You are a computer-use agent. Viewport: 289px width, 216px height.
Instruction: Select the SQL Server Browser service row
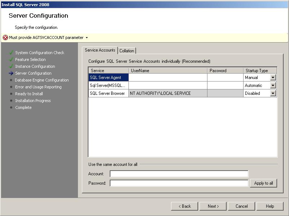109,93
